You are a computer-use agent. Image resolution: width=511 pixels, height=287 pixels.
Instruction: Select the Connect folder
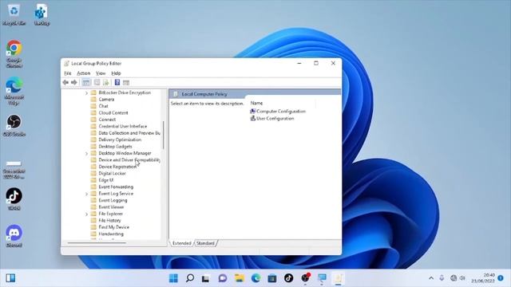103,120
